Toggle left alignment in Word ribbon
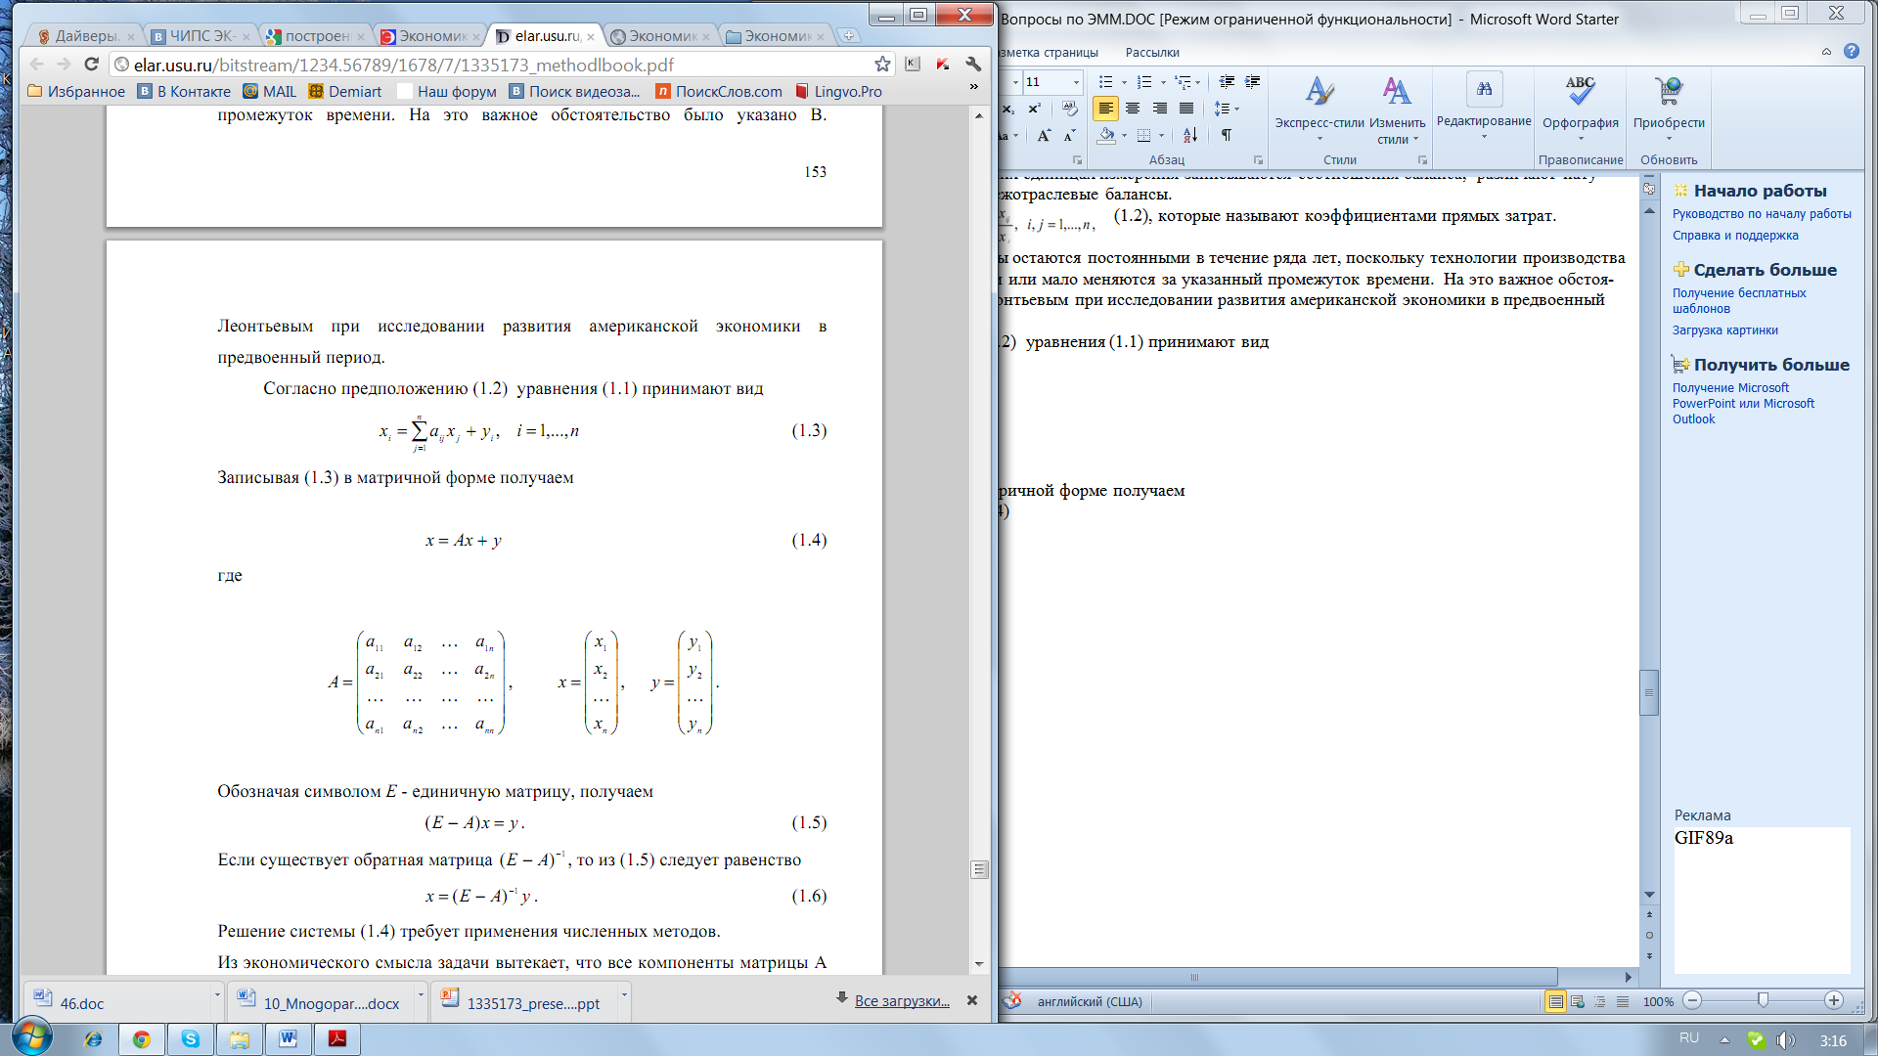Image resolution: width=1878 pixels, height=1056 pixels. (x=1105, y=109)
